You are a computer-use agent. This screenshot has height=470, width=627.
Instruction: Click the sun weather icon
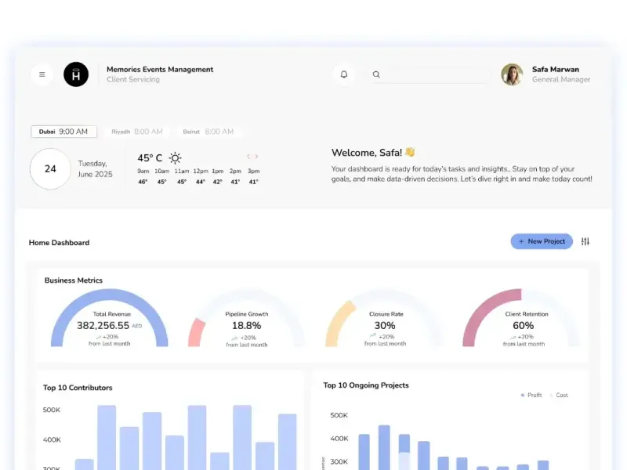click(175, 158)
